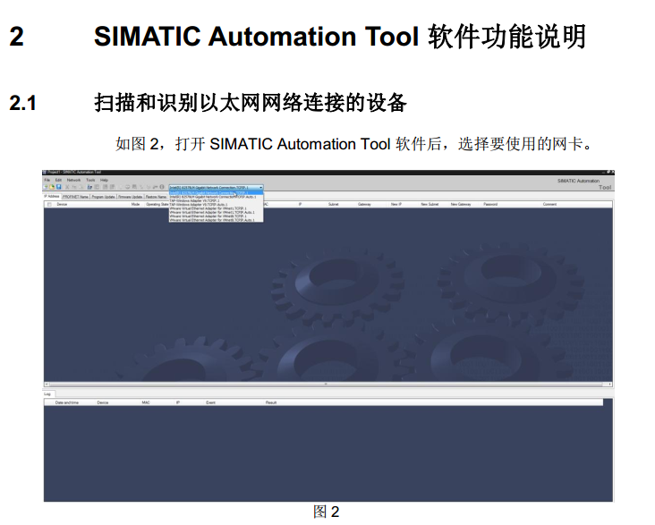Click the Save project disk icon
Screen dimensions: 655x525
pyautogui.click(x=59, y=187)
